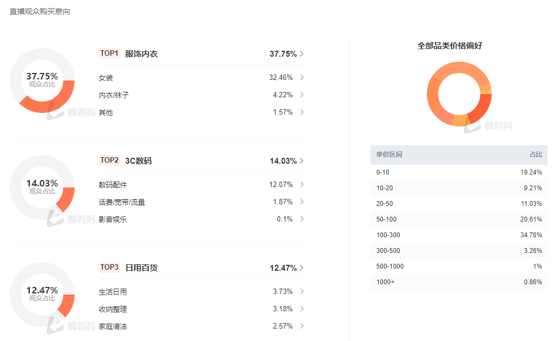Open the 女装 subcategory arrow

[x=302, y=78]
